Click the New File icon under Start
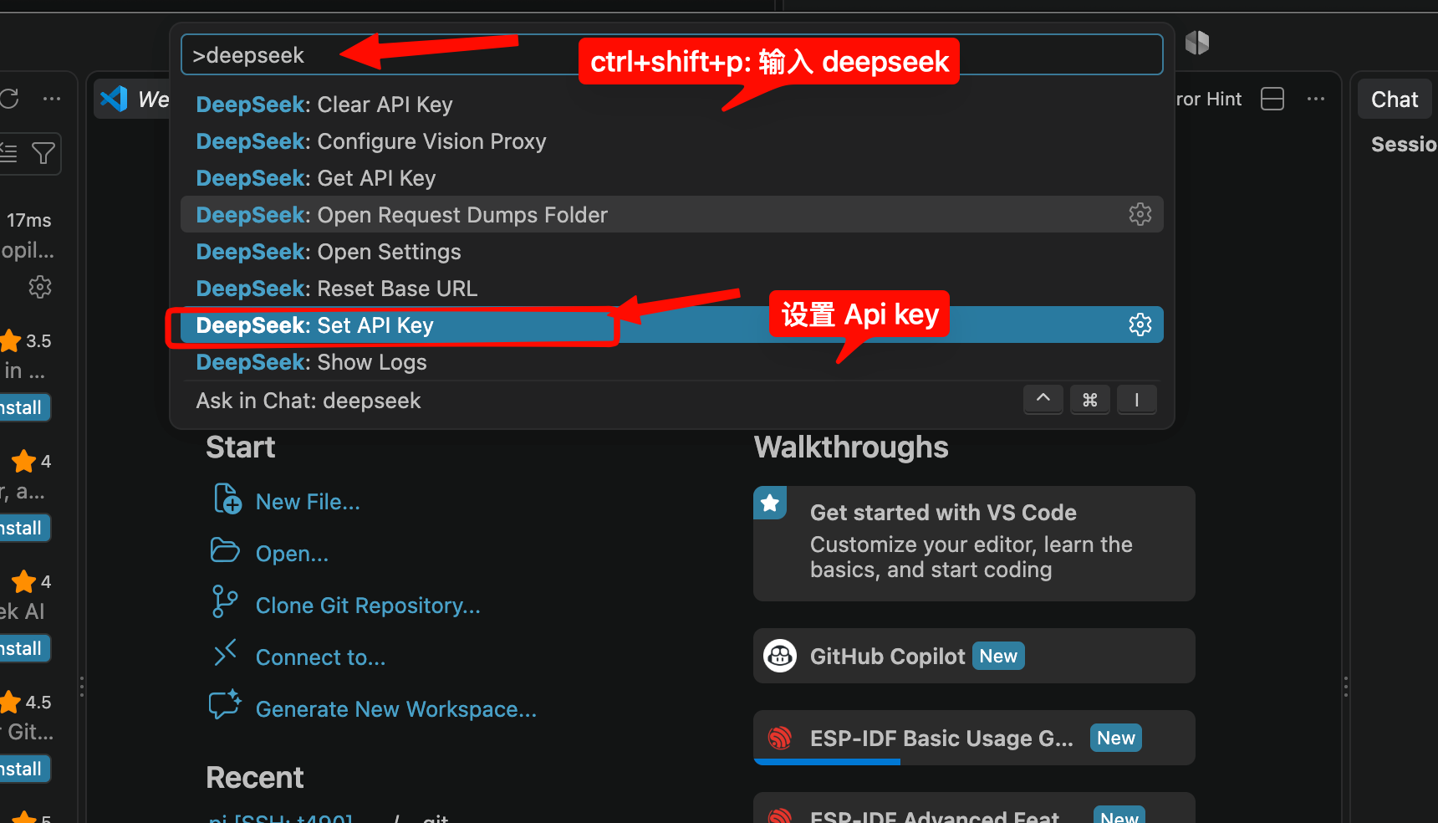 click(227, 499)
